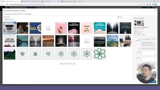Select Pursuit of Happiness teal cover
160x90 pixels.
(x=99, y=28)
